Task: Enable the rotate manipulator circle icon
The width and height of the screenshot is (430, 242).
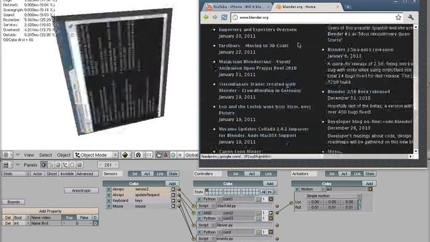Action: [x=173, y=155]
